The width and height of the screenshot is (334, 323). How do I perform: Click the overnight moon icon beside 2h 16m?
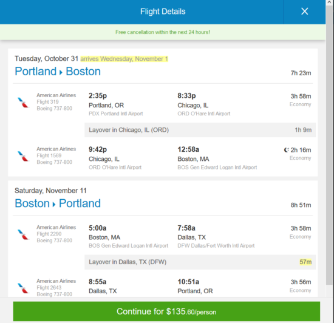(286, 150)
